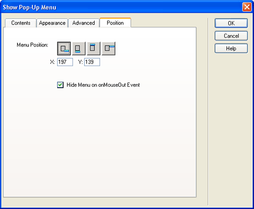Click the 'Hide Menu on onMouseOut Event' label text
Screen dimensions: 254x209
coord(103,85)
